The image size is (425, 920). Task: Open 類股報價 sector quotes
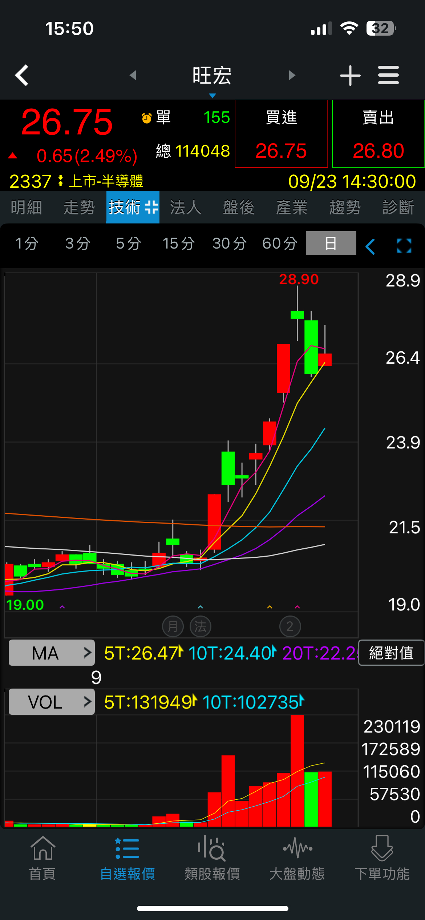click(212, 859)
